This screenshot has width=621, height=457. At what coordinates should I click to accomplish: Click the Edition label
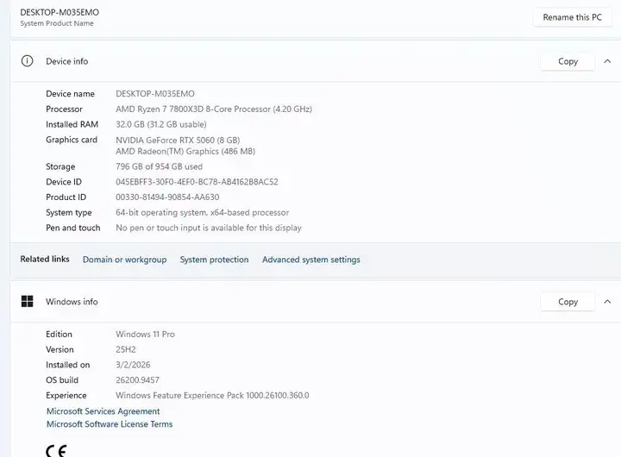59,335
